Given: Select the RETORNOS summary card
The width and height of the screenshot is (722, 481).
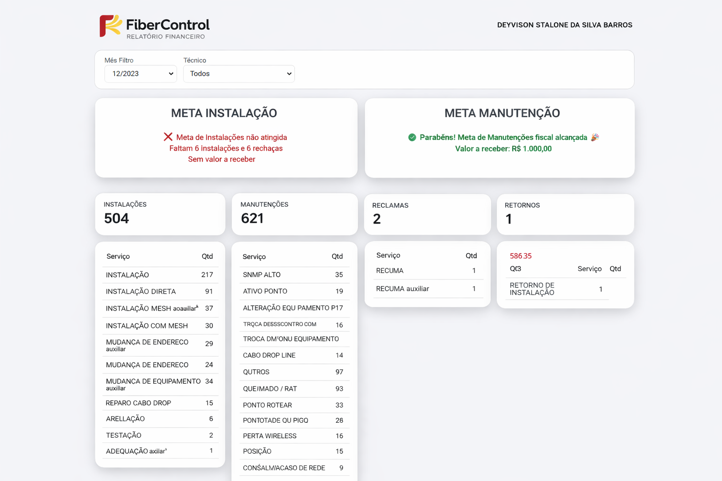Looking at the screenshot, I should coord(565,214).
